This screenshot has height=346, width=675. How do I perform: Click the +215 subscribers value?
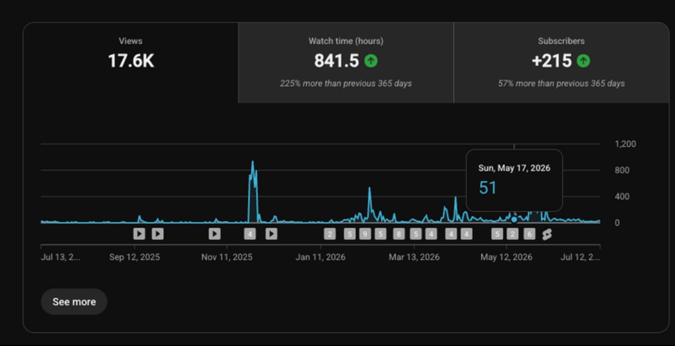pos(551,61)
